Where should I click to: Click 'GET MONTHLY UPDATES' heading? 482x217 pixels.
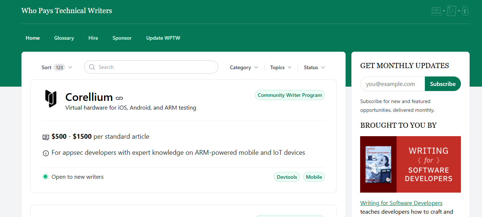tap(405, 66)
